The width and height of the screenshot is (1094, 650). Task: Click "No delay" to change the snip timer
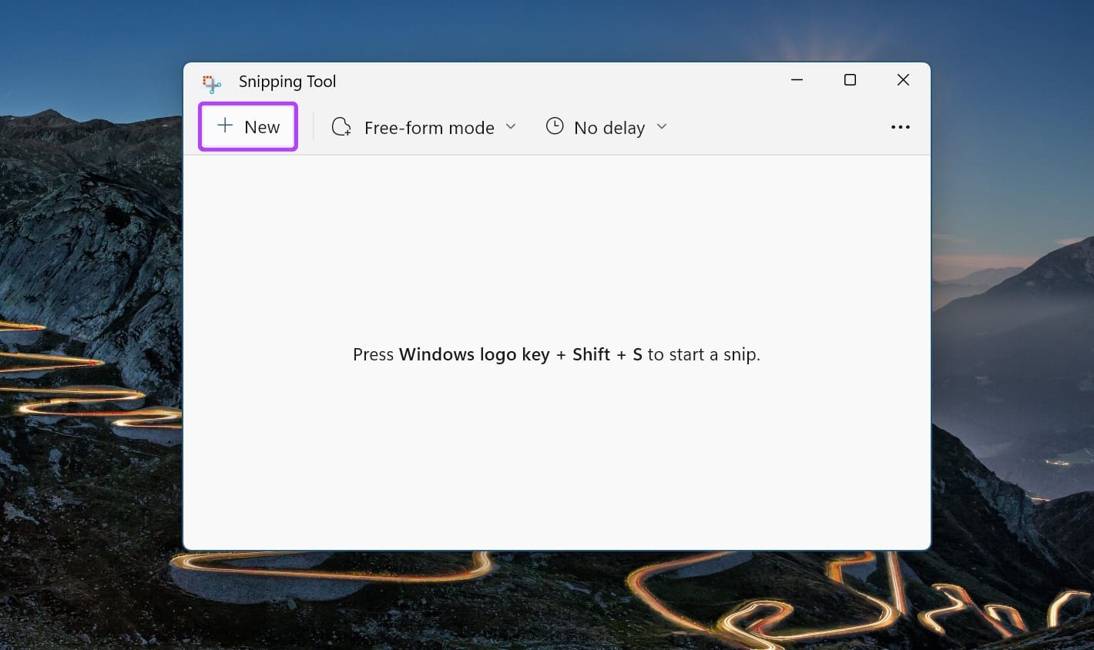[x=609, y=127]
